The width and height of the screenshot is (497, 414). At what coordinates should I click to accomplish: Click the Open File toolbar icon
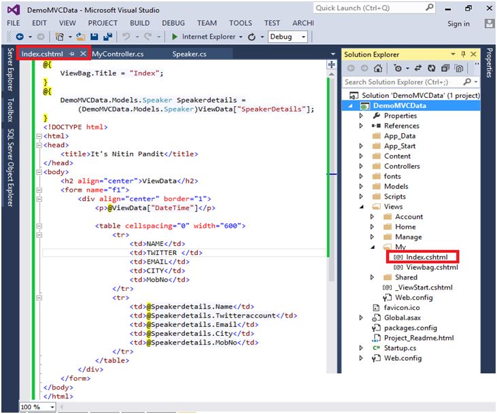coord(82,37)
